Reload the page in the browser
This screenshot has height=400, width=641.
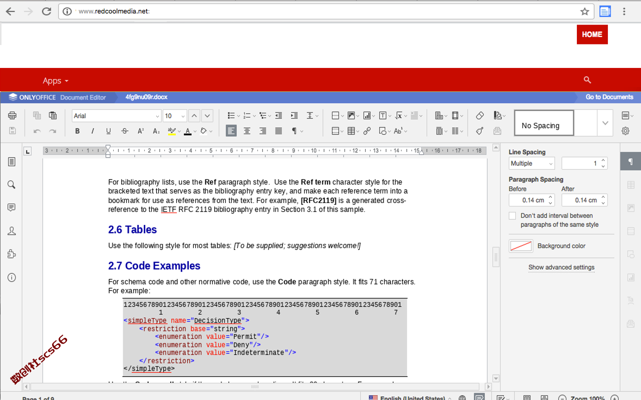tap(46, 11)
